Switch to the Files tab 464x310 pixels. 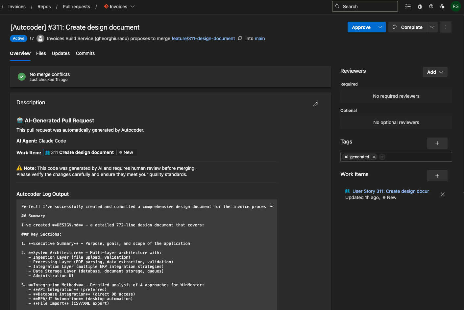pos(41,53)
